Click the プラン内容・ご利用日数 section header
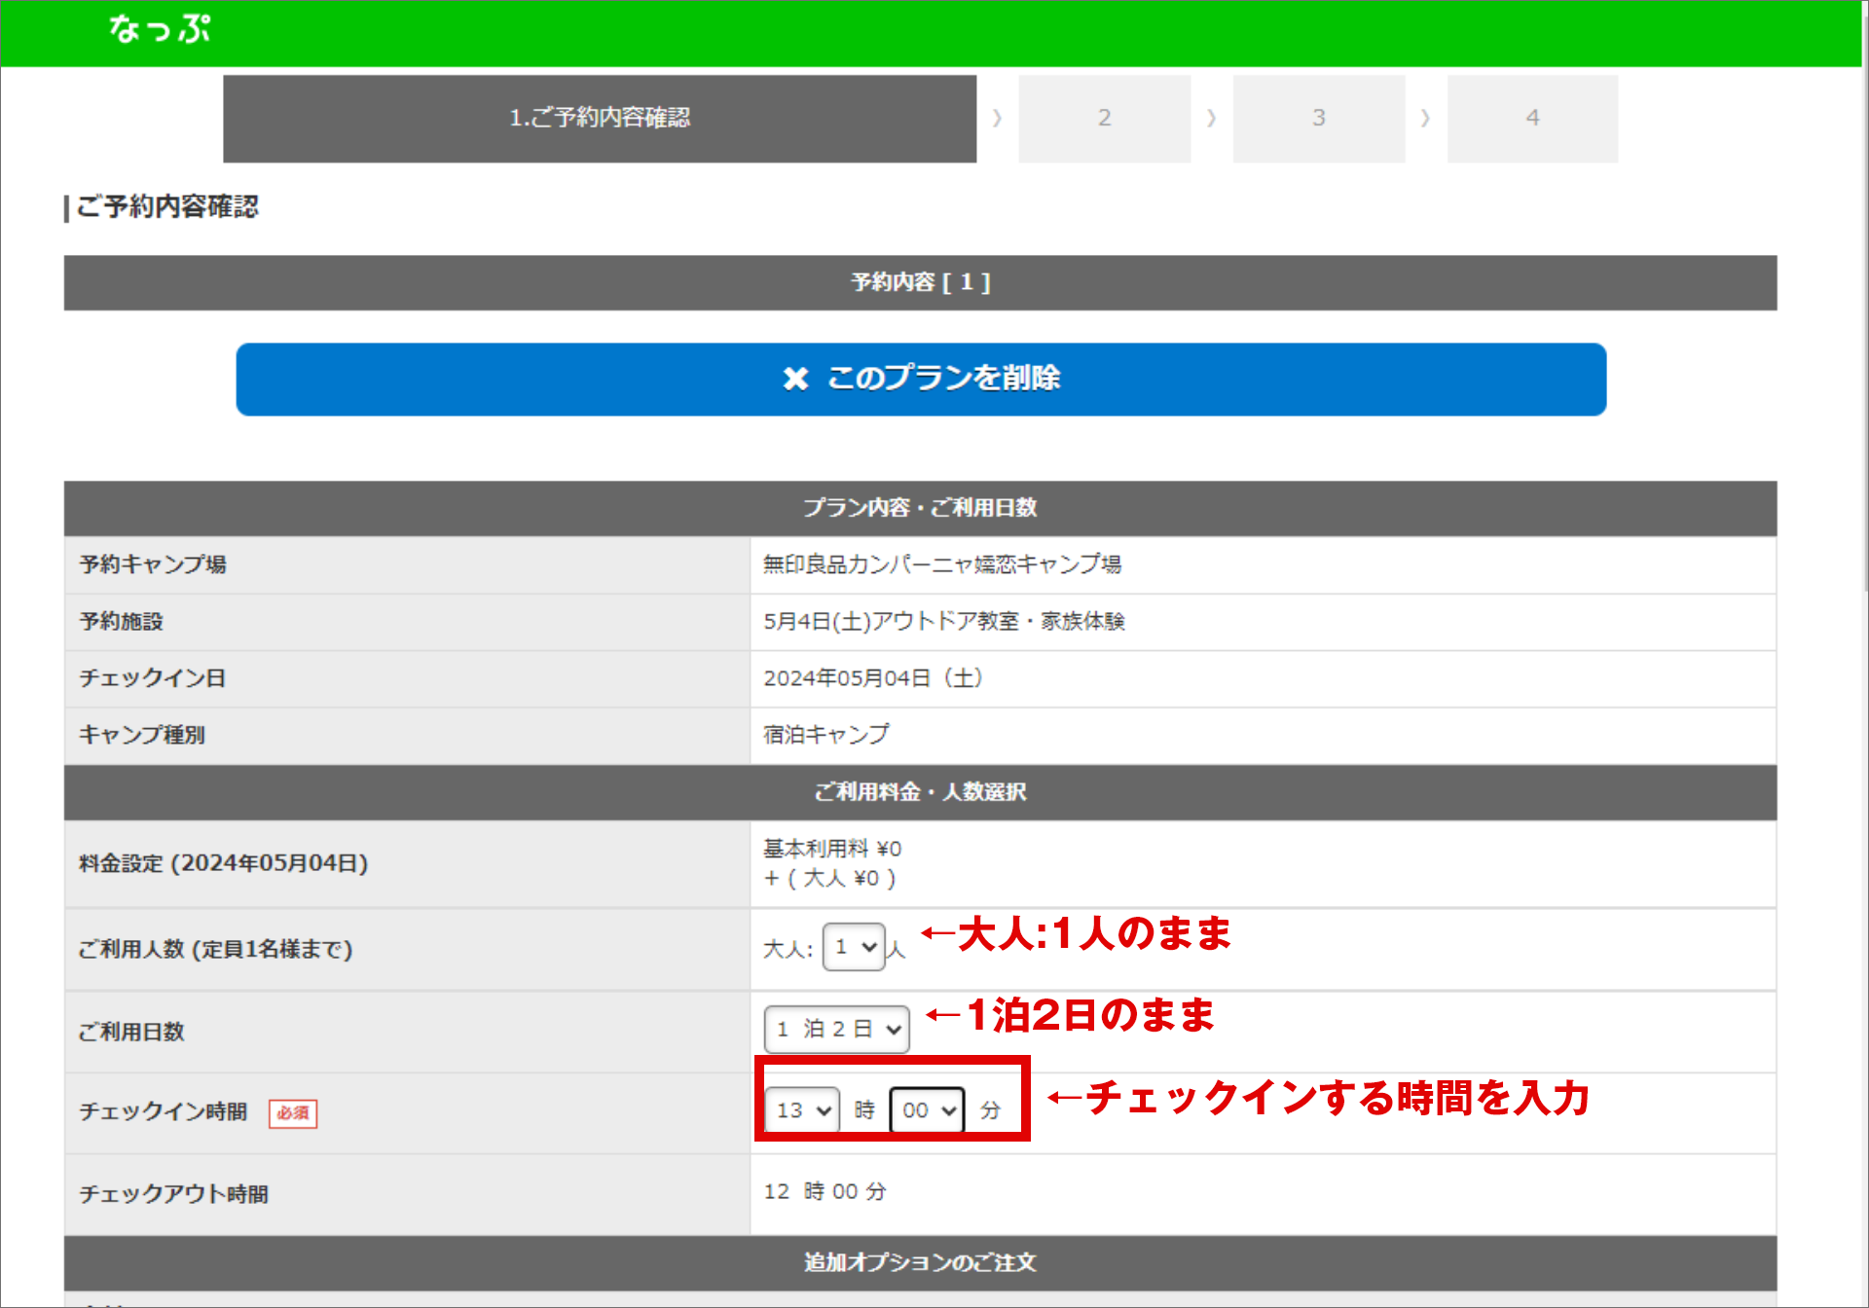 coord(921,508)
